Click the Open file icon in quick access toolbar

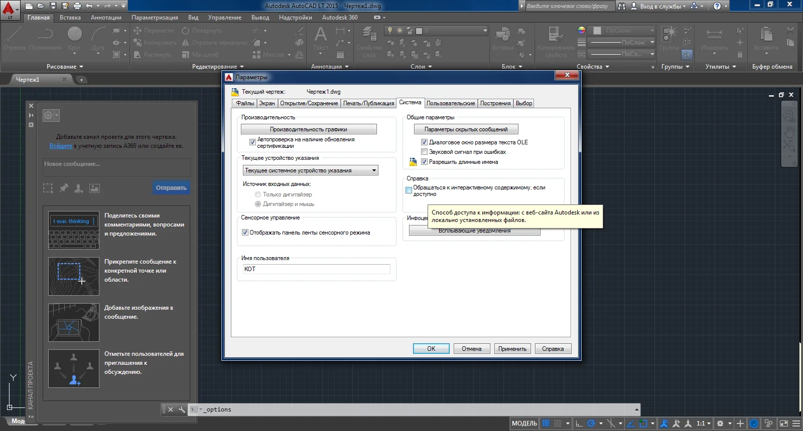tap(41, 6)
